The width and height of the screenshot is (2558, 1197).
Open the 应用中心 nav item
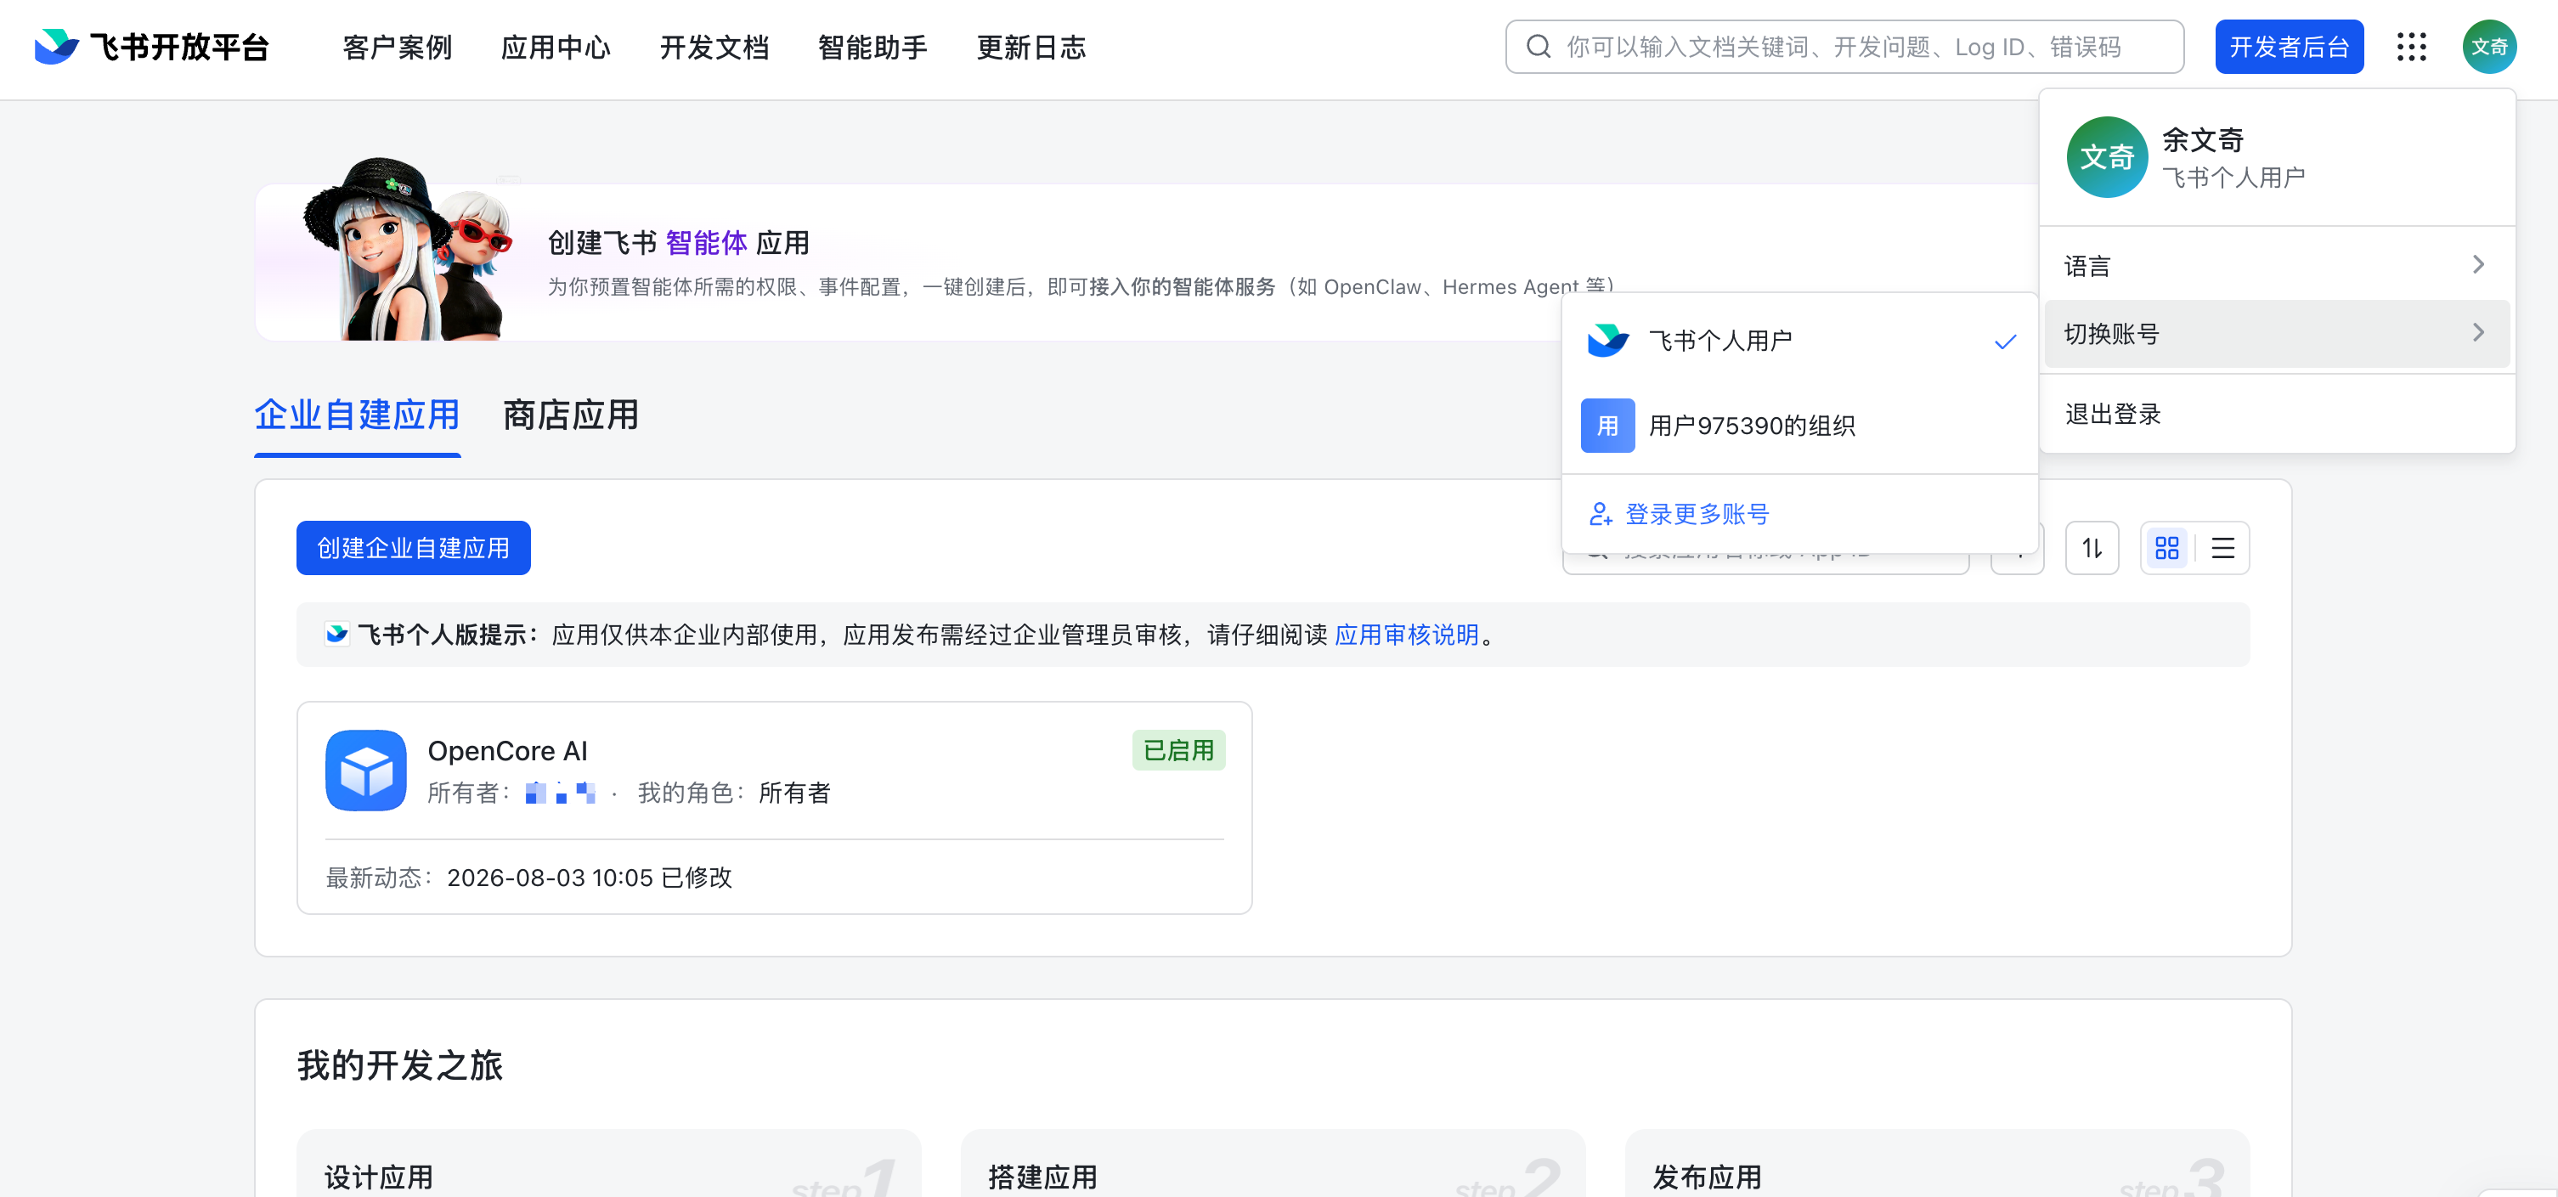click(555, 47)
